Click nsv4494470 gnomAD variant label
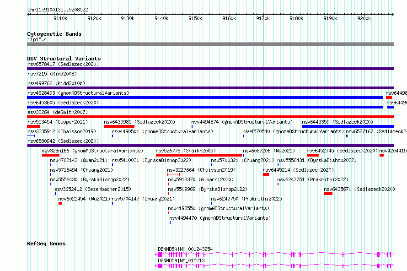The width and height of the screenshot is (407, 271). pos(220,218)
